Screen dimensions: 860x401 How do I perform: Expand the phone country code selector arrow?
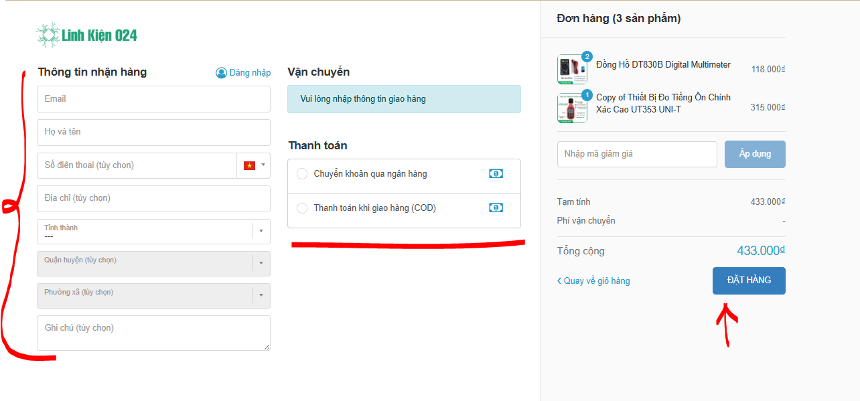tap(263, 165)
